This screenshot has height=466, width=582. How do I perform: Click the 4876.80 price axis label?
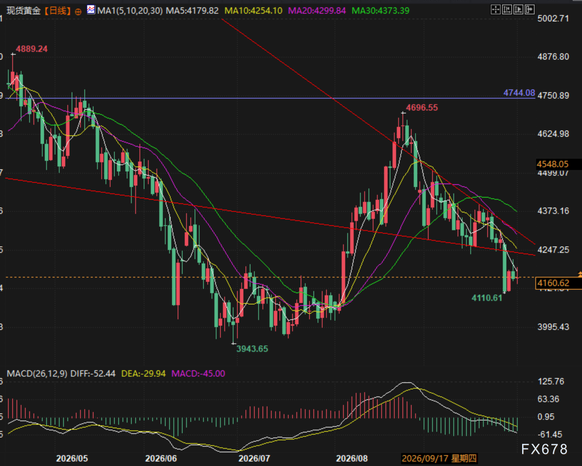point(553,57)
